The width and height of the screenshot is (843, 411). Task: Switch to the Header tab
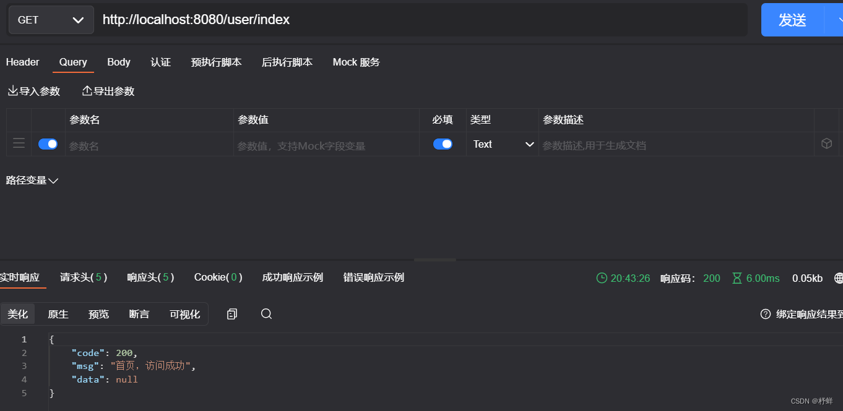[x=23, y=62]
